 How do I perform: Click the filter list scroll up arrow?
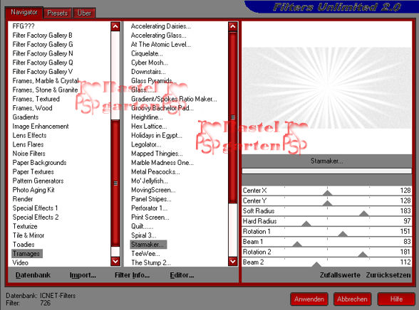coord(233,26)
